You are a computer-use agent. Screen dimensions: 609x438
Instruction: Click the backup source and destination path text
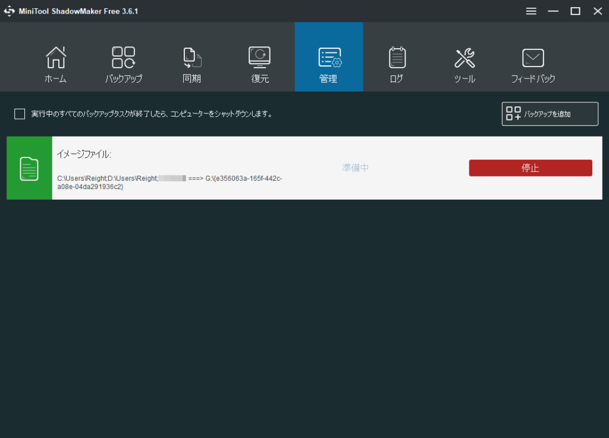click(169, 182)
